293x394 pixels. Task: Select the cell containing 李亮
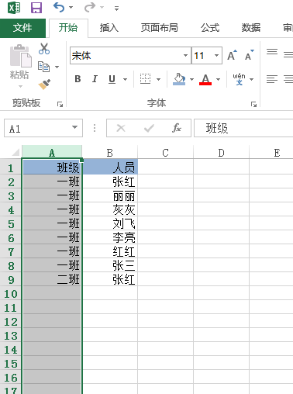110,237
